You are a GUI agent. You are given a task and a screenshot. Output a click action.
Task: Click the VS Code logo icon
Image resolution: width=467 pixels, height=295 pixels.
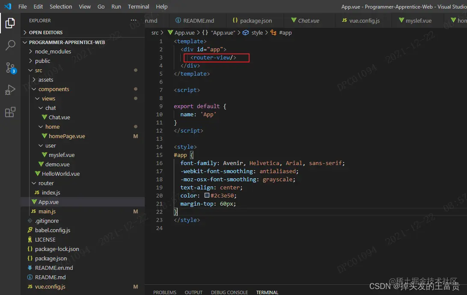(x=8, y=6)
